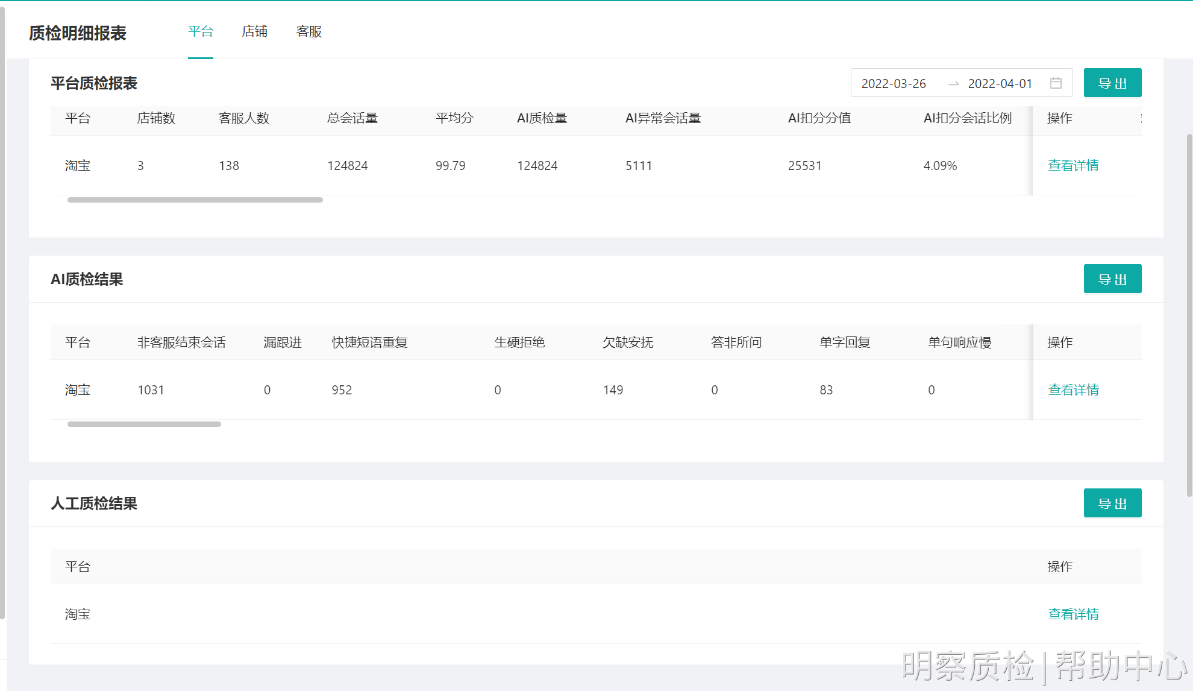The width and height of the screenshot is (1193, 691).
Task: Click the AI扣分会话比例 column header
Action: [967, 118]
